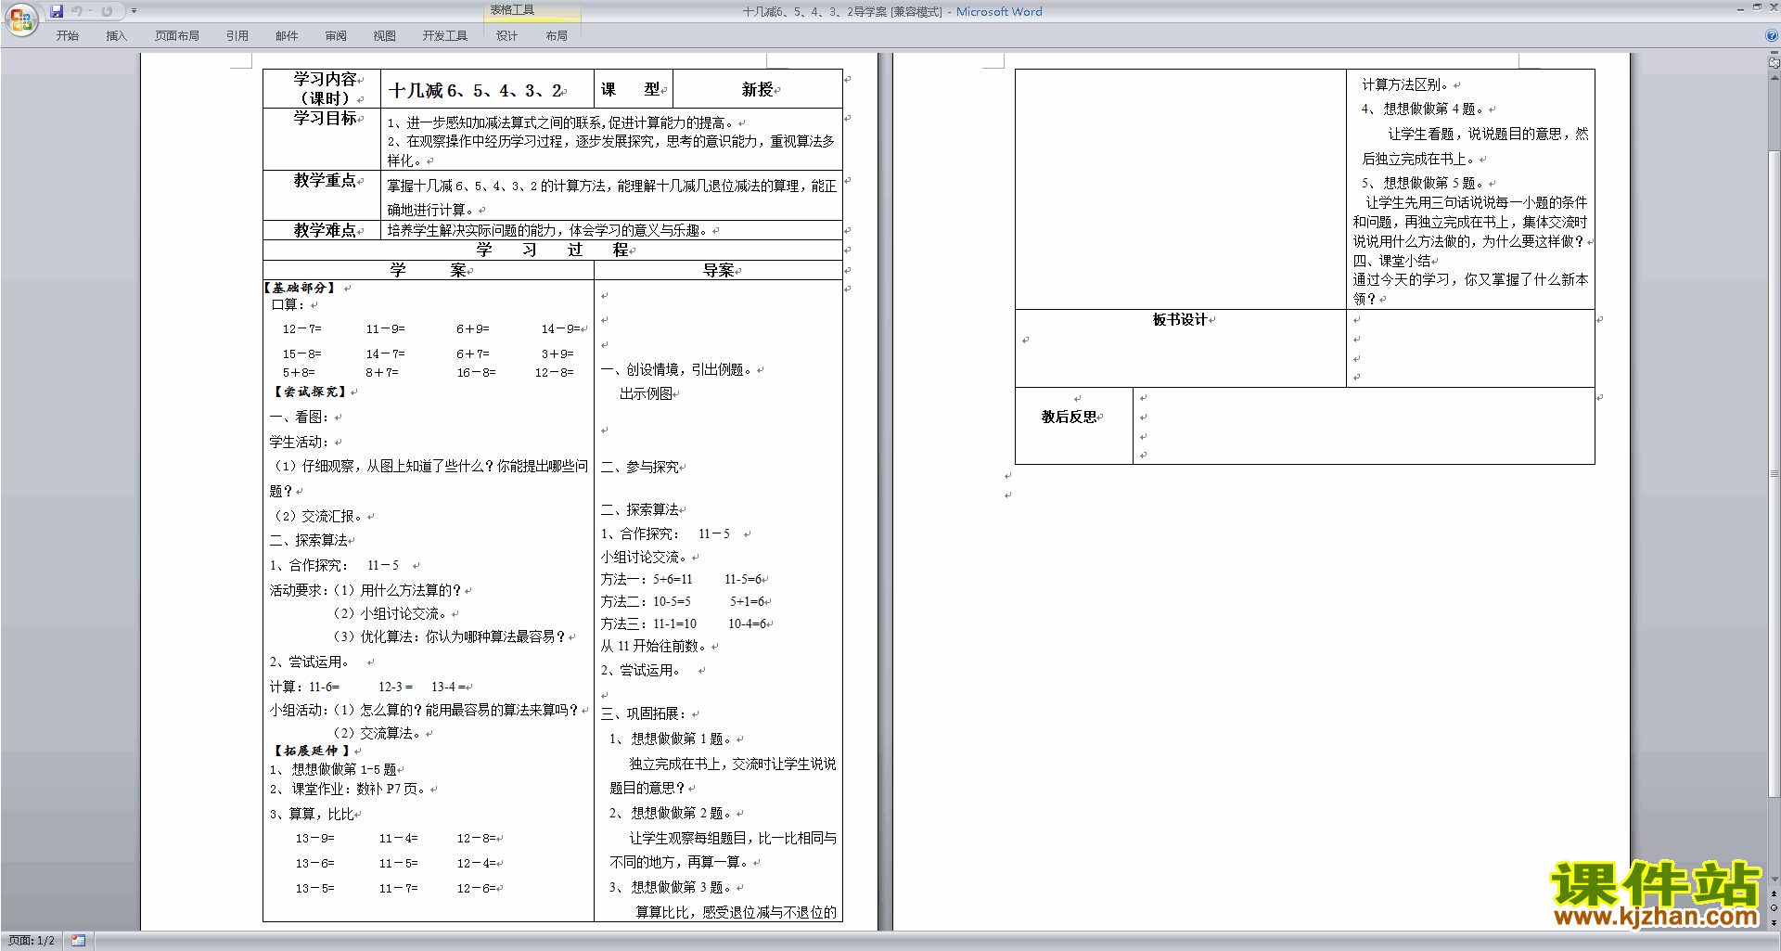This screenshot has height=951, width=1781.
Task: Click the vertical scrollbar down arrow
Action: coord(1774,879)
